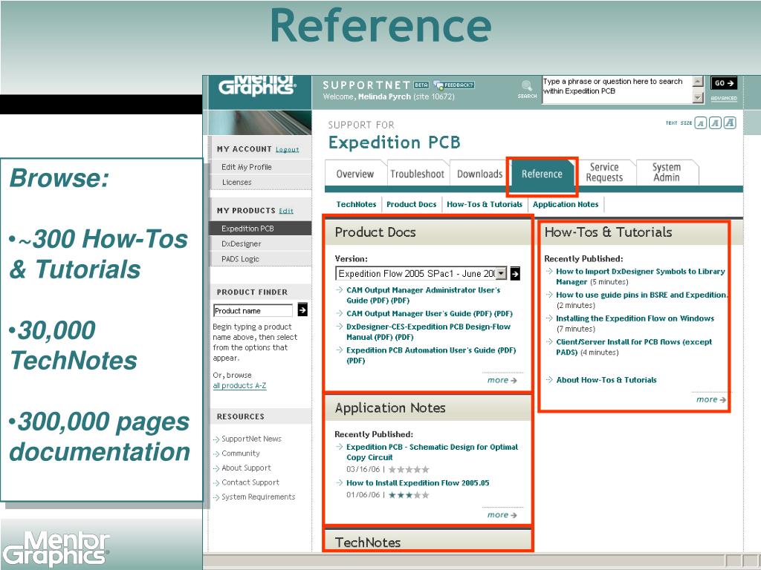The image size is (761, 570).
Task: Open About Support link
Action: tap(246, 468)
